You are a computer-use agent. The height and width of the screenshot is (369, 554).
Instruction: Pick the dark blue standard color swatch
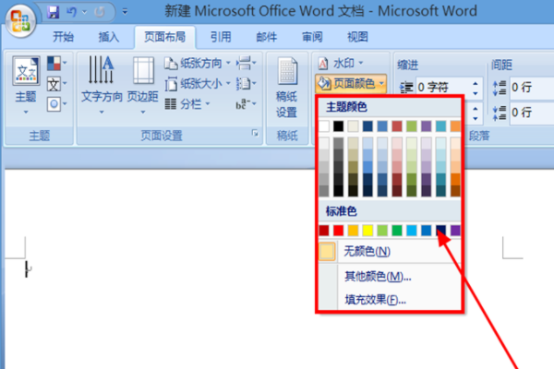[440, 231]
